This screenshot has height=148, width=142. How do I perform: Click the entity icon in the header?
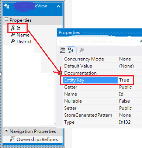[x=7, y=6]
